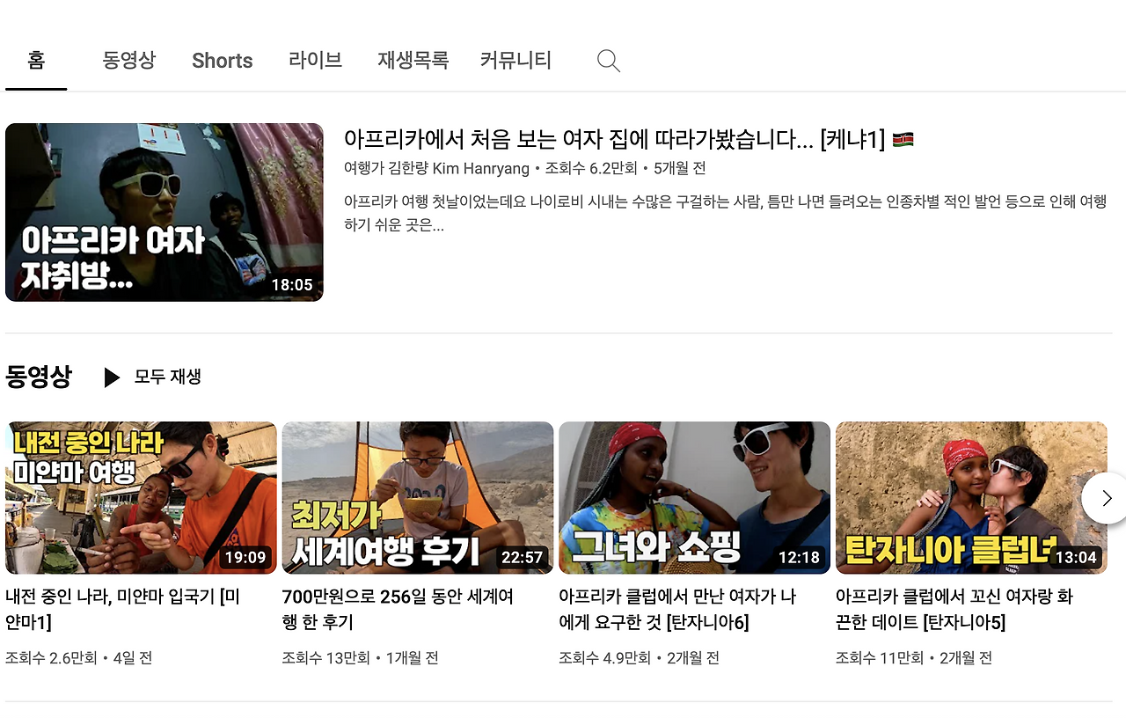Image resolution: width=1126 pixels, height=718 pixels.
Task: Open the 탄자니아6 shopping video thumbnail
Action: click(694, 497)
